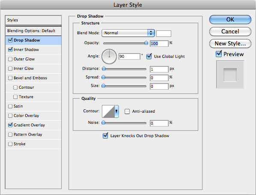The image size is (256, 195).
Task: Click the Distance value input field
Action: [159, 69]
